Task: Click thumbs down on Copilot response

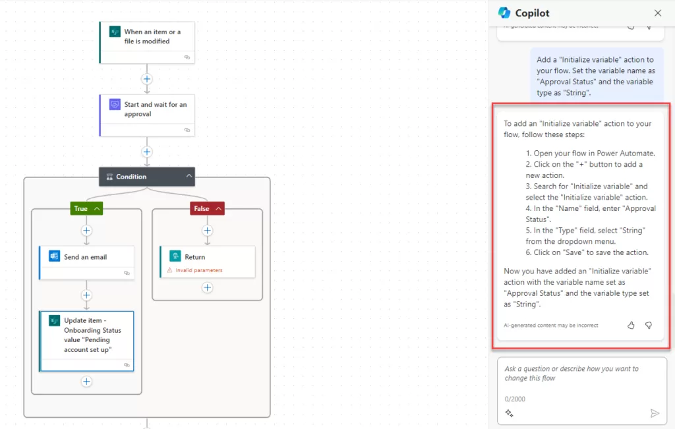Action: pos(648,325)
